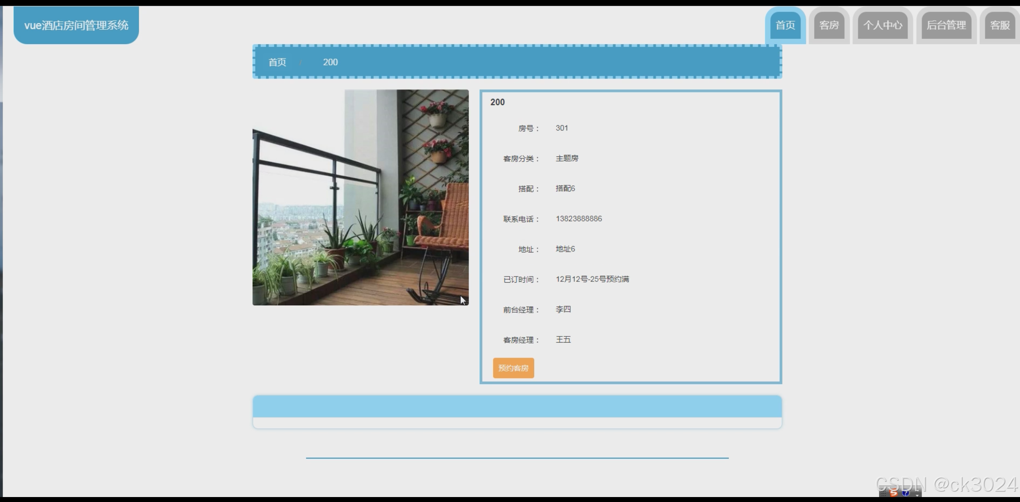This screenshot has height=502, width=1020.
Task: Click the language bar drag grip
Action: pos(883,493)
